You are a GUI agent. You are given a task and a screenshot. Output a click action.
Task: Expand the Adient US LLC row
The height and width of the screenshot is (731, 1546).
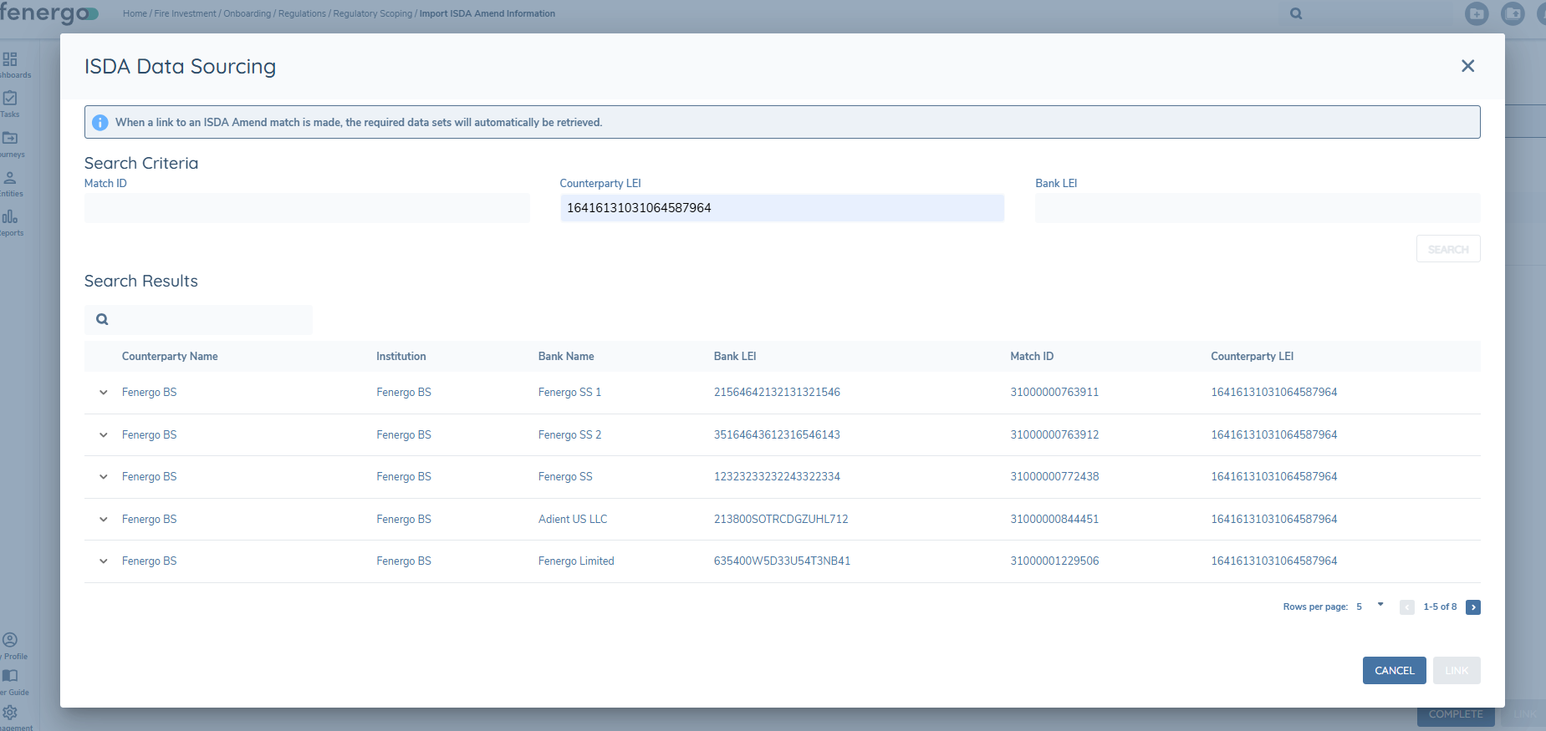(104, 520)
